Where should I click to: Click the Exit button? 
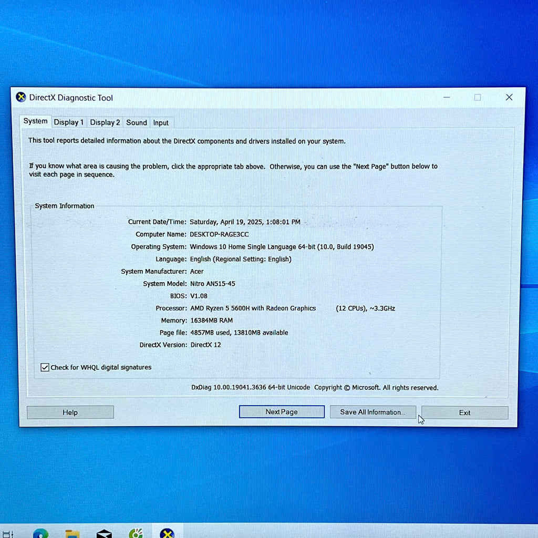(464, 412)
